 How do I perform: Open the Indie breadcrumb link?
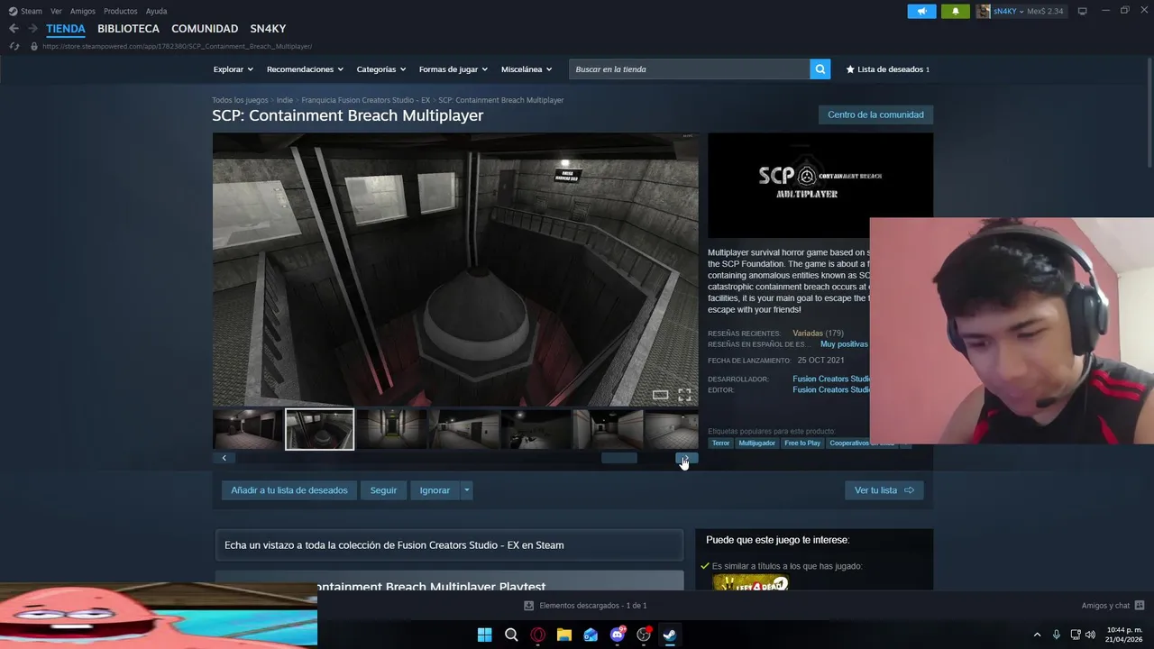coord(285,100)
